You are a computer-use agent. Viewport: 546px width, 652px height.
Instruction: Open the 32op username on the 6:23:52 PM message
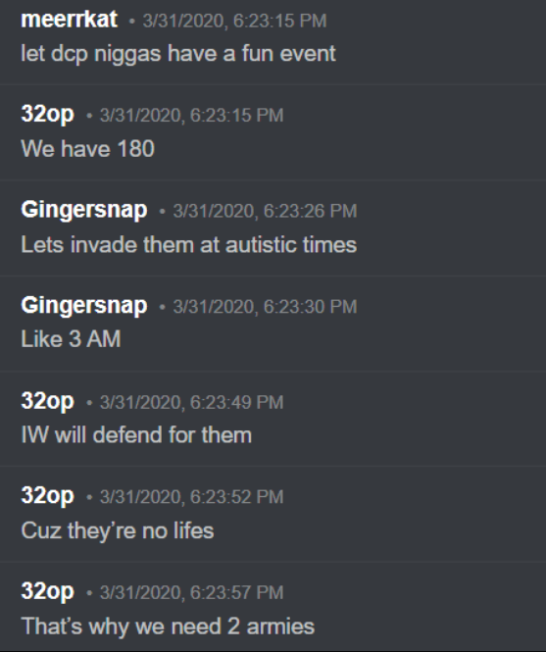[x=47, y=496]
